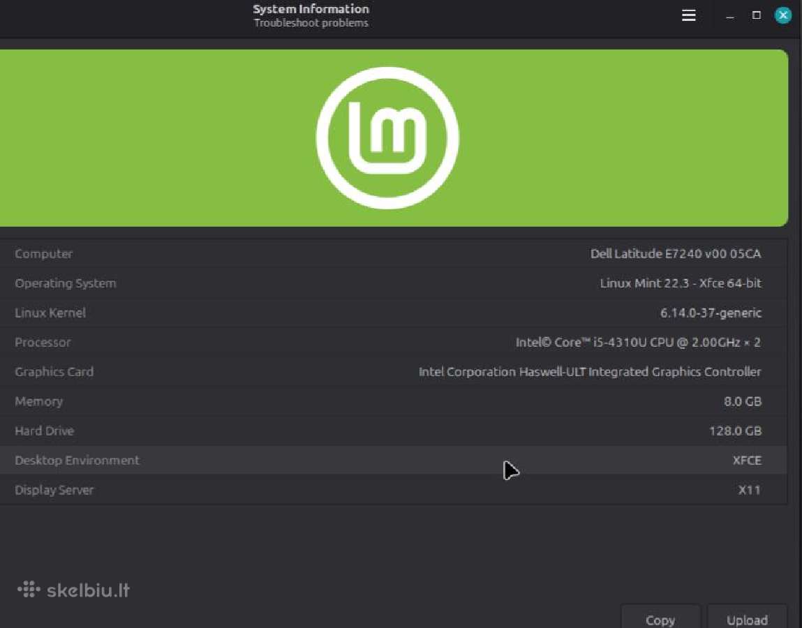Maximize the System Information window
802x628 pixels.
point(757,15)
